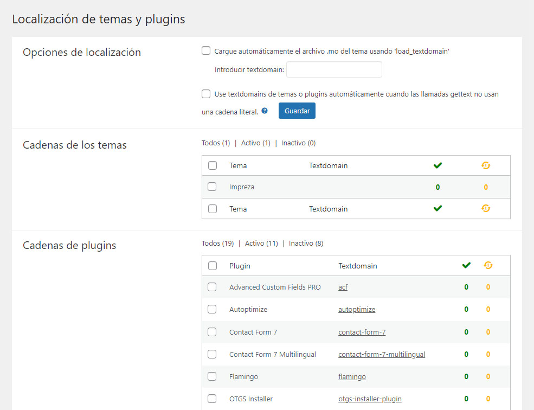Image resolution: width=534 pixels, height=410 pixels.
Task: Click green 0 count in Advanced Custom Fields row
Action: [x=466, y=287]
